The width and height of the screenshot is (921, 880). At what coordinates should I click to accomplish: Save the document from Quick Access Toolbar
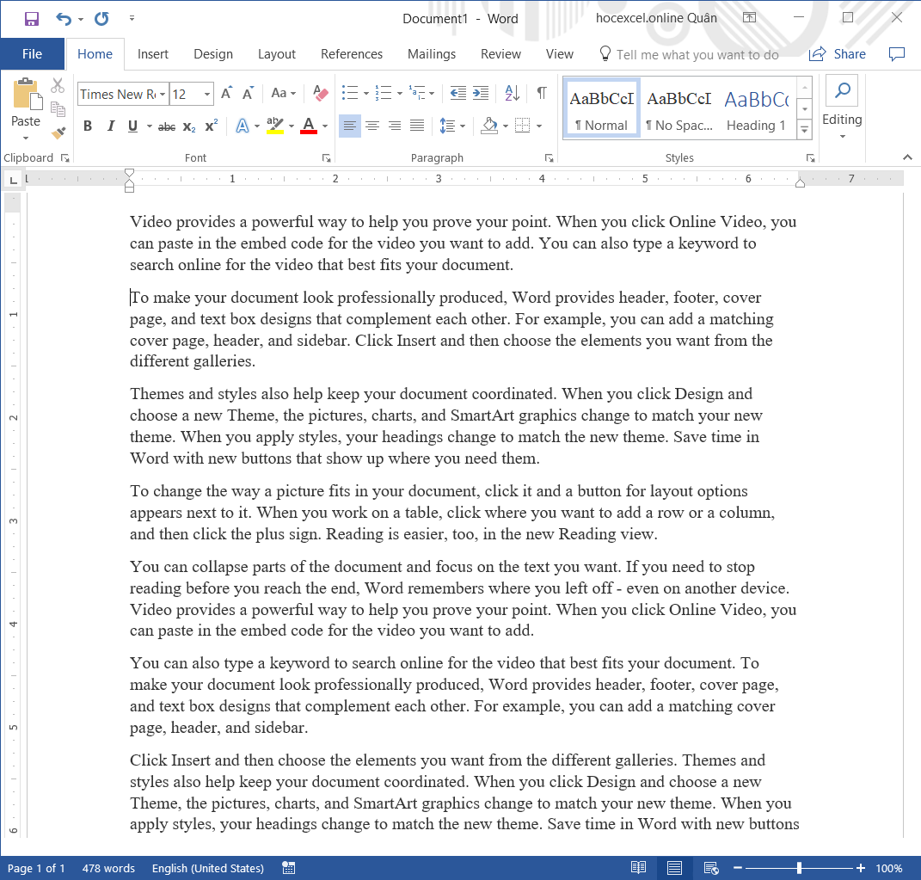[x=32, y=18]
